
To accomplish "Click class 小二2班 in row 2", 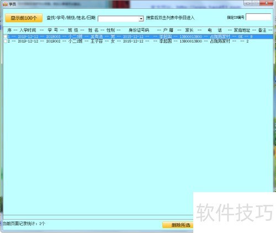I will 75,41.
